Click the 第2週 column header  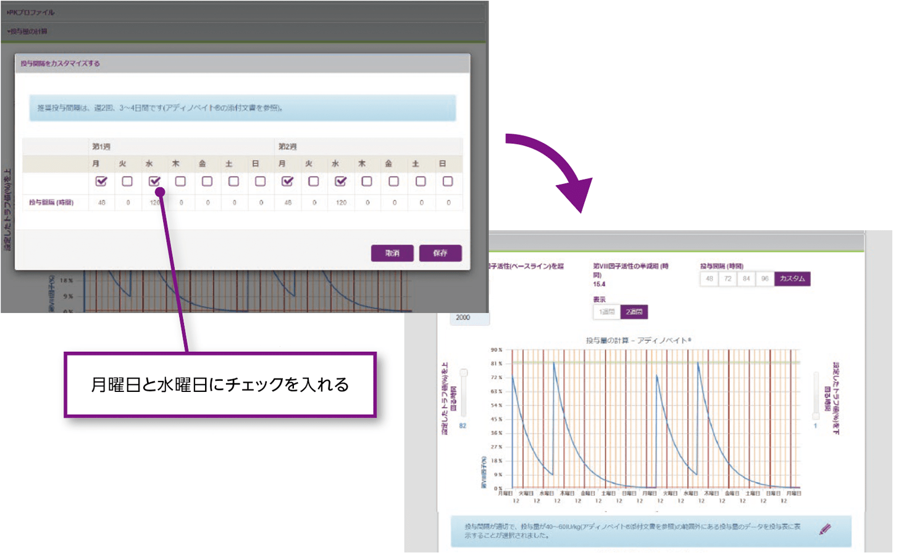[287, 147]
